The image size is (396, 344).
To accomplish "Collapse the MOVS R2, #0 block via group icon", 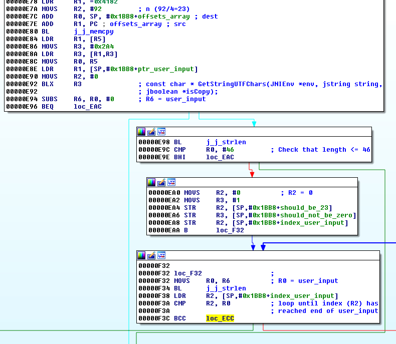I will pos(171,182).
